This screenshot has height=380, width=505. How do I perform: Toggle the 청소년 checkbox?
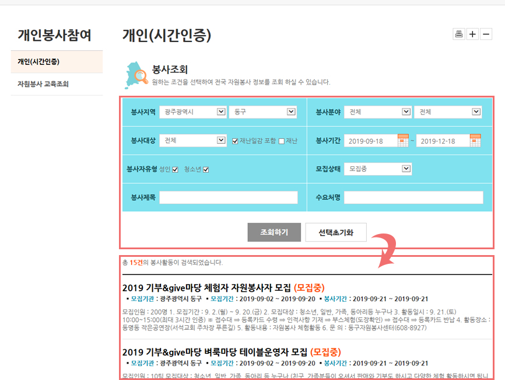click(206, 169)
